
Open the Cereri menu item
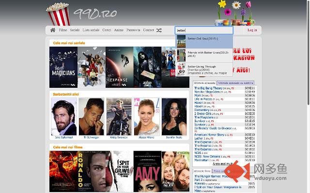[x=107, y=30]
